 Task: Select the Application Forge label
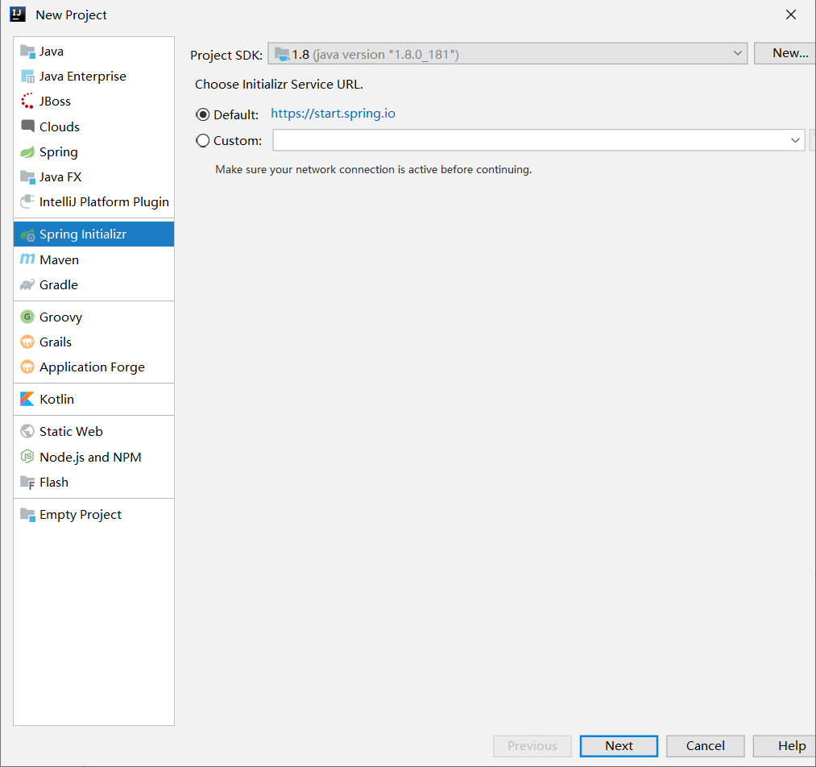(x=92, y=367)
